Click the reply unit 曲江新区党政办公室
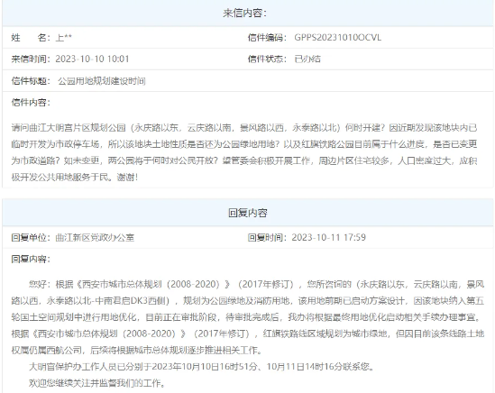The image size is (495, 393). pyautogui.click(x=95, y=237)
